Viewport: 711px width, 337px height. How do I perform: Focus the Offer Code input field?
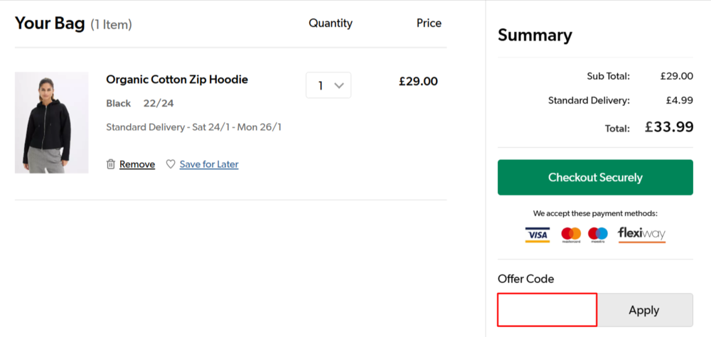547,310
